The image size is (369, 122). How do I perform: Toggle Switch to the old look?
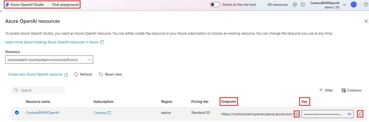(215, 4)
